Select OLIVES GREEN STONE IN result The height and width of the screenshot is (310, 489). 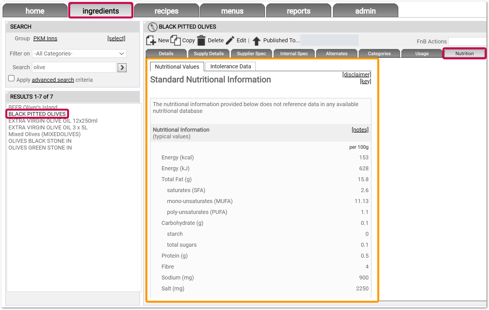point(40,148)
